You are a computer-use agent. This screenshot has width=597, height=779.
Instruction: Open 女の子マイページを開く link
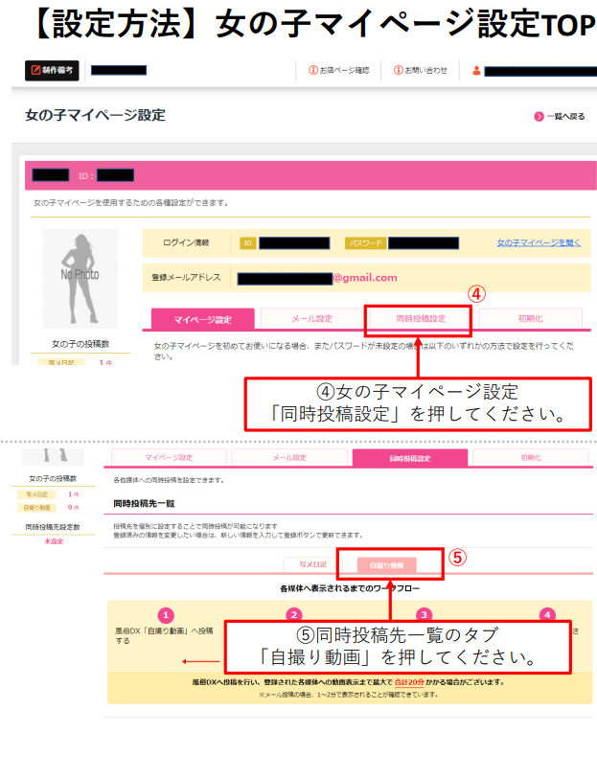[x=539, y=242]
